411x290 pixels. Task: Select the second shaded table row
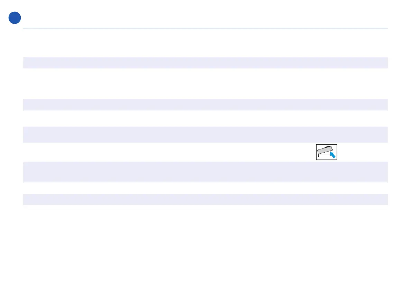(205, 105)
